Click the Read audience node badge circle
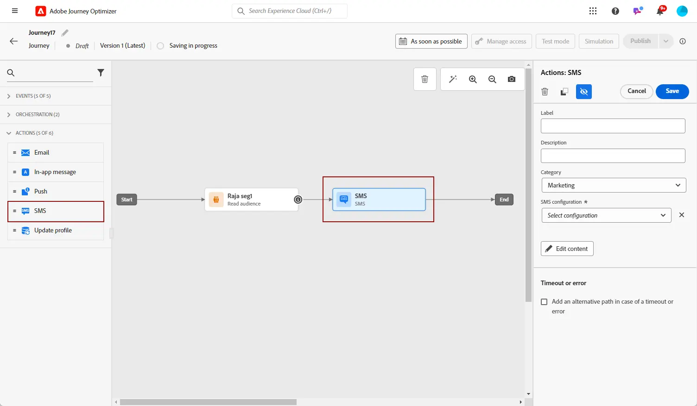The width and height of the screenshot is (697, 406). [x=298, y=200]
